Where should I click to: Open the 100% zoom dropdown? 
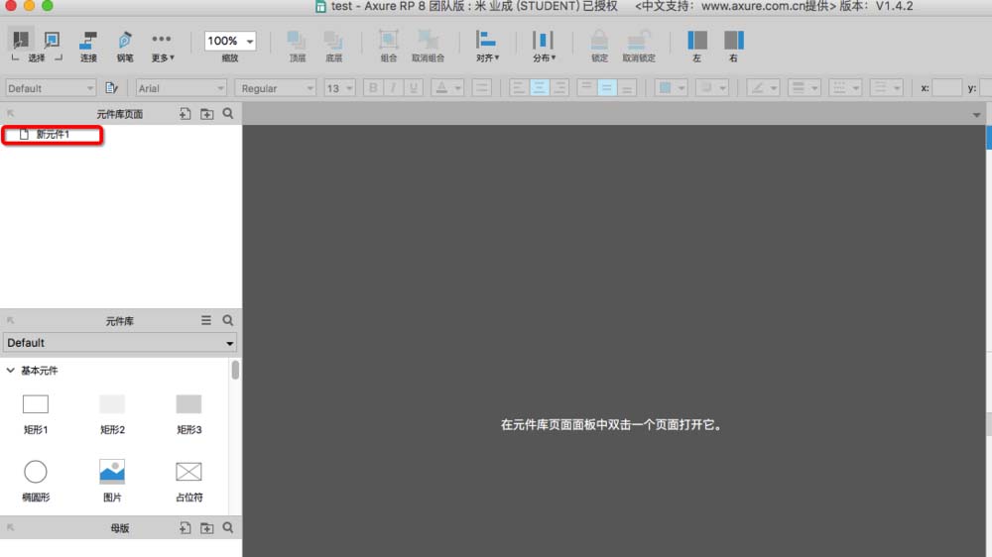pyautogui.click(x=230, y=41)
